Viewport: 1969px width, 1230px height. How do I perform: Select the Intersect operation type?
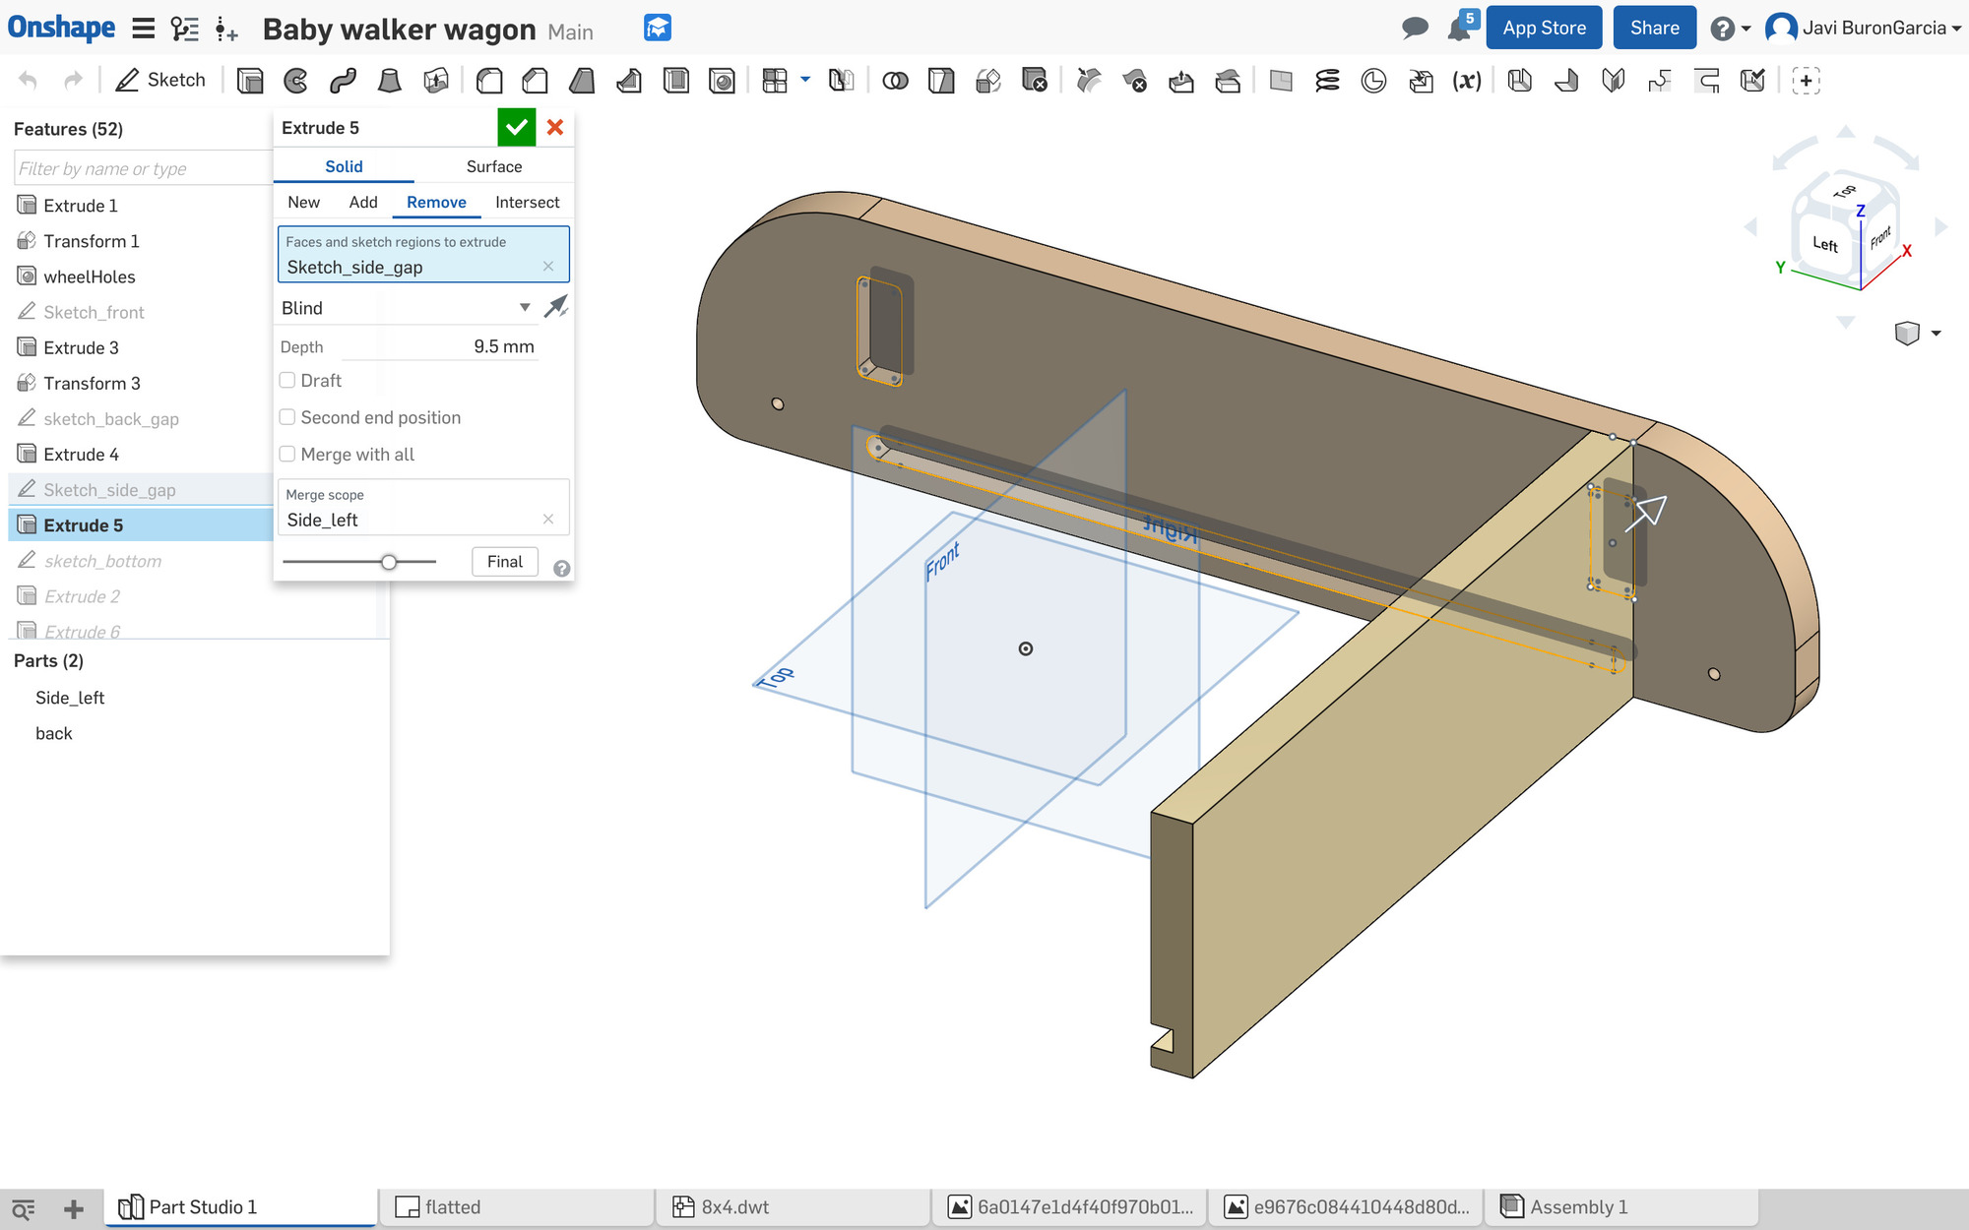tap(527, 202)
